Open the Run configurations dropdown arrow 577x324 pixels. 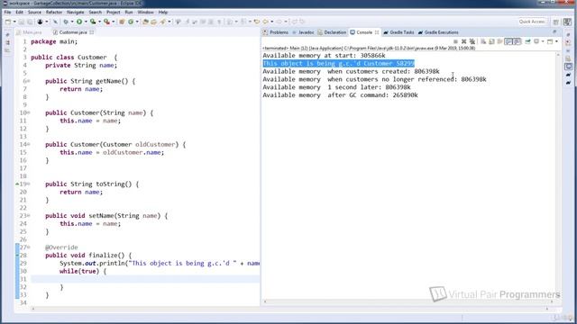click(x=86, y=22)
